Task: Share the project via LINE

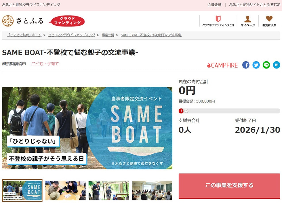Action: 266,65
